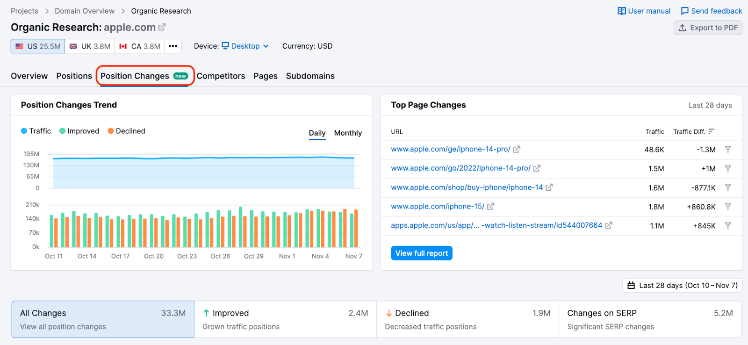The width and height of the screenshot is (748, 345).
Task: Toggle Traffic series in chart legend
Action: (x=36, y=131)
